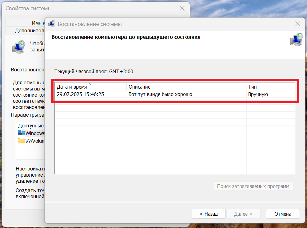Click description 'Вот тут винде было хорошо'

pos(160,94)
